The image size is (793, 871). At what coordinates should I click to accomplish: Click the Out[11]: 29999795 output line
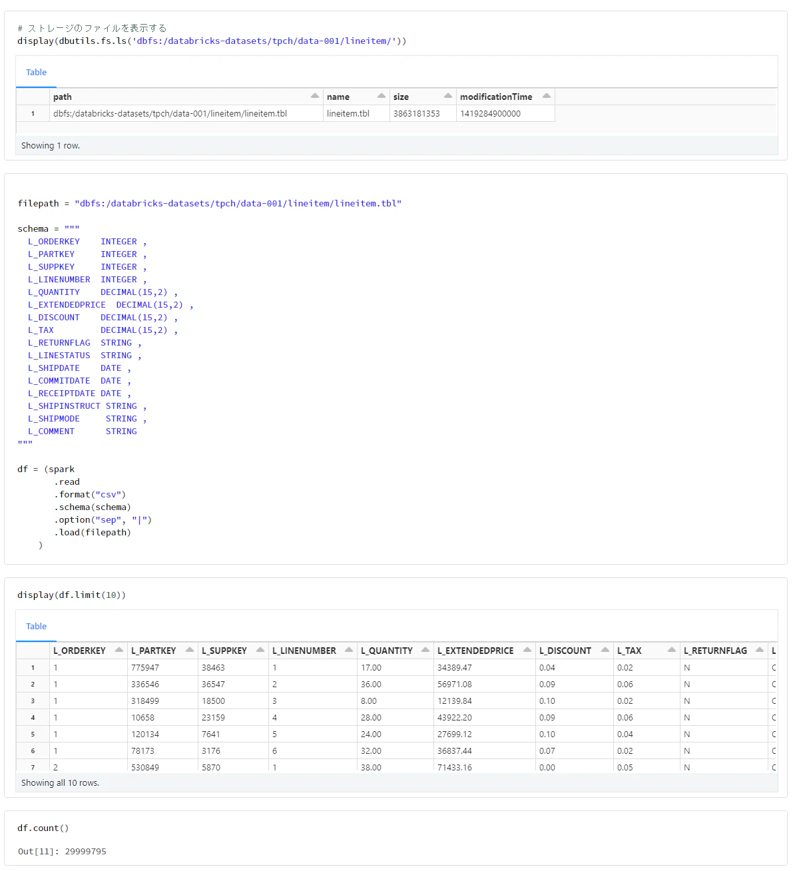pos(62,852)
